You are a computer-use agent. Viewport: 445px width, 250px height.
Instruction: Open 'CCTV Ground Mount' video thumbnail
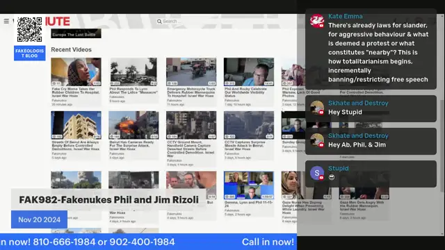[191, 125]
